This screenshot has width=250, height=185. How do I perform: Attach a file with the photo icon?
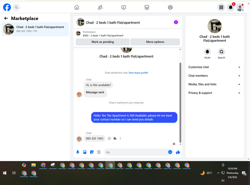[x=84, y=152]
